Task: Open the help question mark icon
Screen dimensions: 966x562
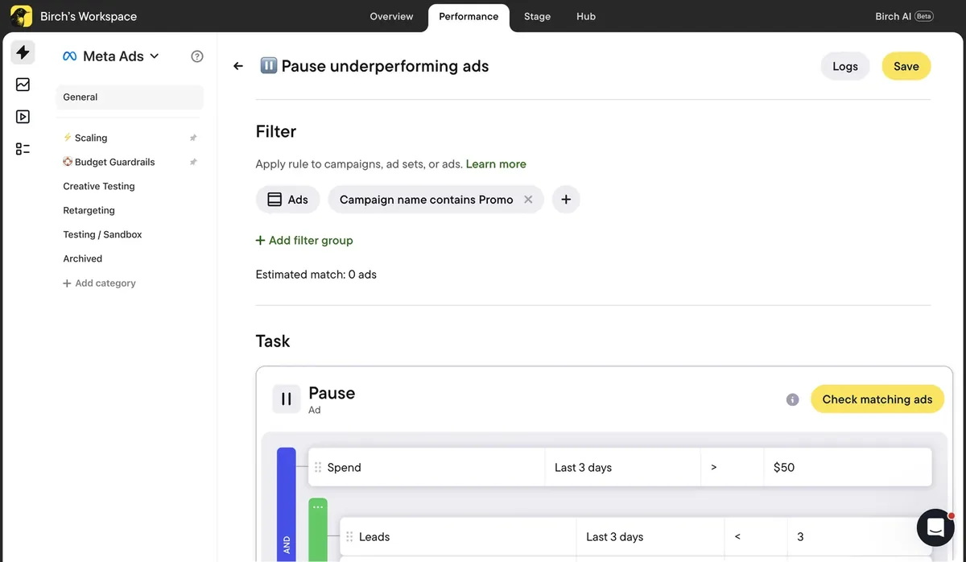Action: (x=197, y=56)
